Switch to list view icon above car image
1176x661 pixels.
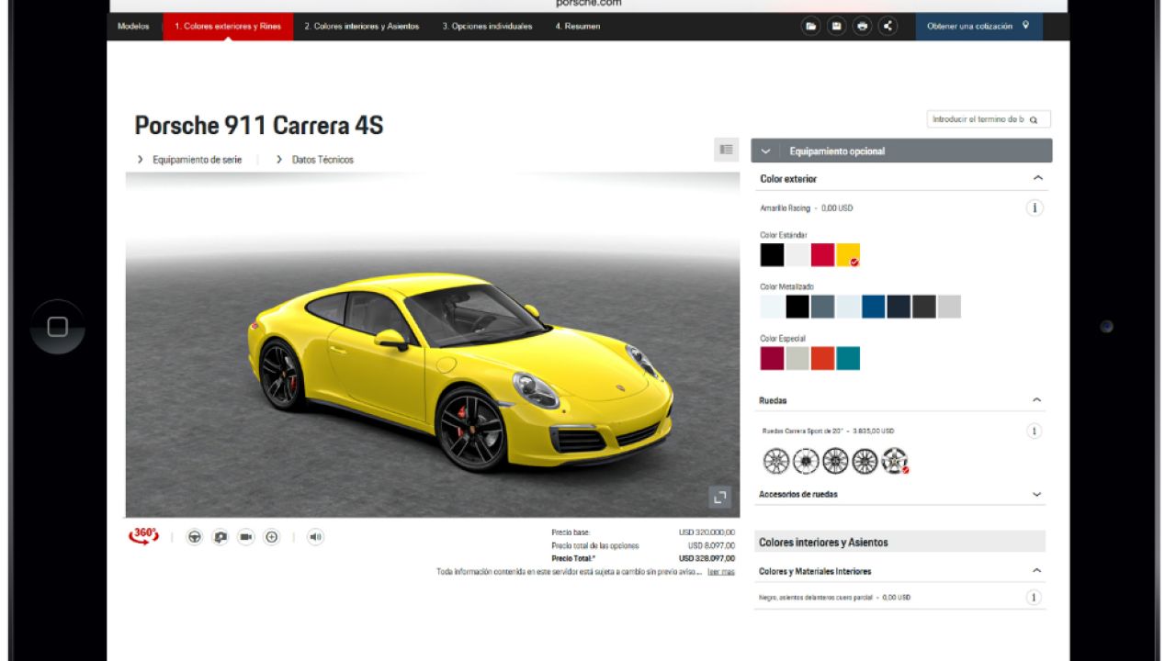click(726, 150)
